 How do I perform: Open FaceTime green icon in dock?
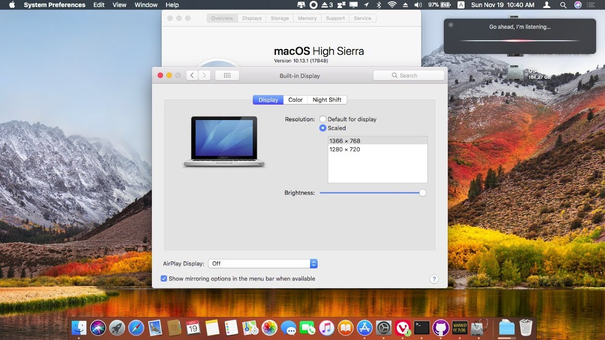pos(307,327)
